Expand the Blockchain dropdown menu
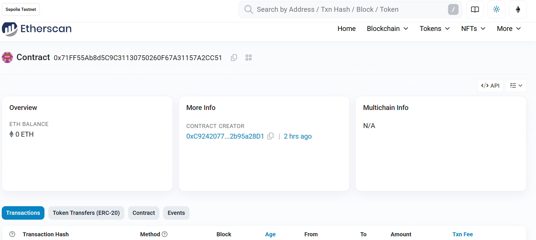 (388, 29)
